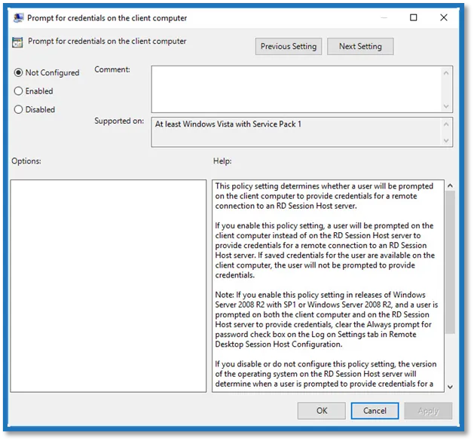
Task: Click the Help pane scroll up arrow
Action: (450, 185)
